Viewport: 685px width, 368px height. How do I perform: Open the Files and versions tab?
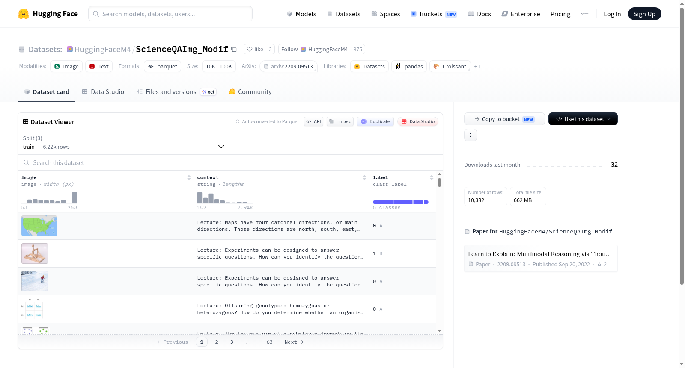point(176,91)
